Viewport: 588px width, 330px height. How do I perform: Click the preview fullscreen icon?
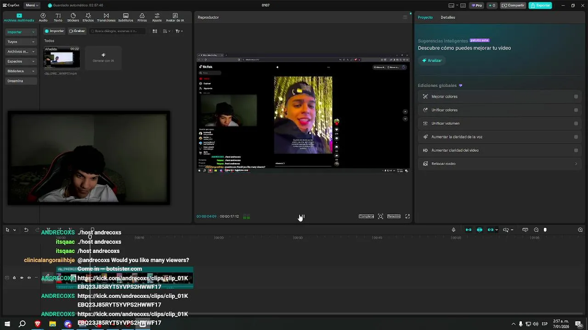tap(407, 216)
